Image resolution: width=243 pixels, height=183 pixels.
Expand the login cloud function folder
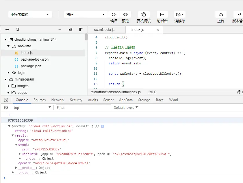[8, 73]
